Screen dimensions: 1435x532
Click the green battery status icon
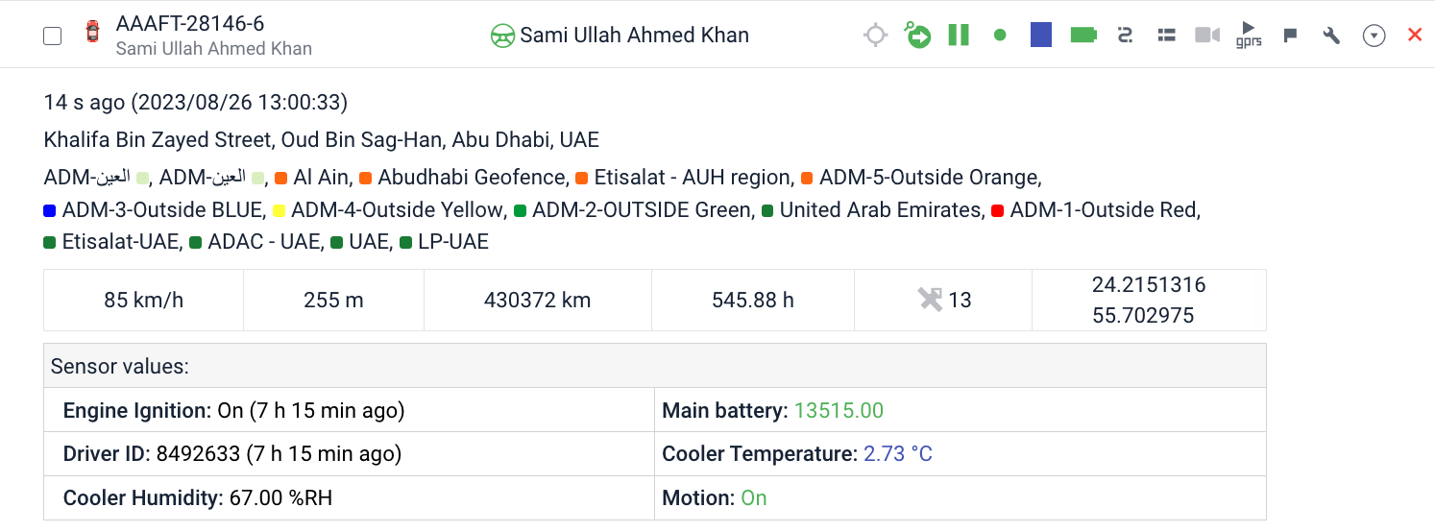pos(1083,36)
